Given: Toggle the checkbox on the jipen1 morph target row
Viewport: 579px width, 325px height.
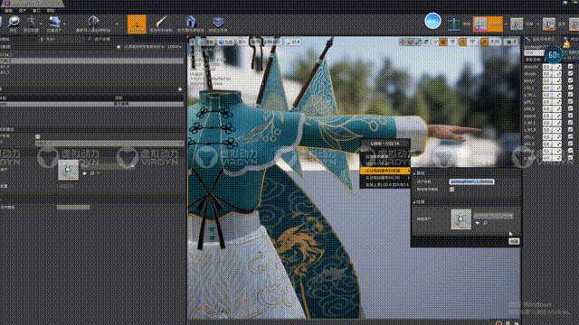Looking at the screenshot, I should [570, 116].
